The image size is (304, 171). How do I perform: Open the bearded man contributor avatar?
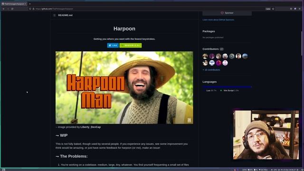tap(238, 56)
